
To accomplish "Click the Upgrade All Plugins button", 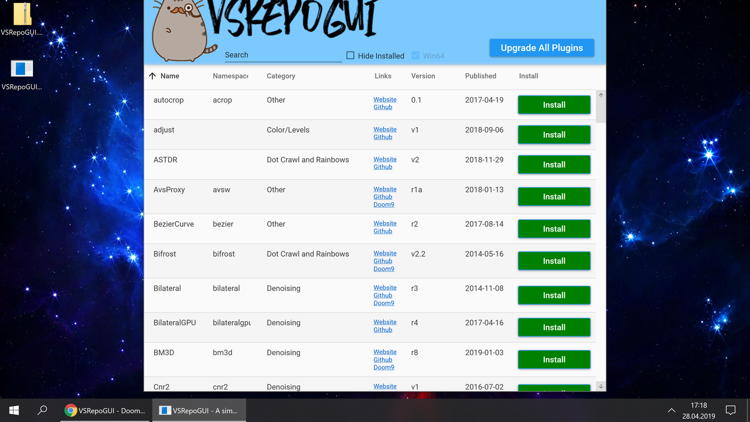I will tap(541, 47).
